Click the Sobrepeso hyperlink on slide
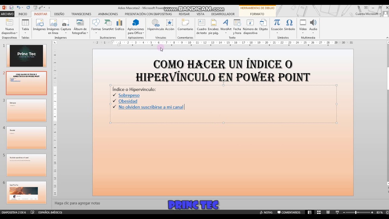The image size is (389, 219). tap(129, 95)
